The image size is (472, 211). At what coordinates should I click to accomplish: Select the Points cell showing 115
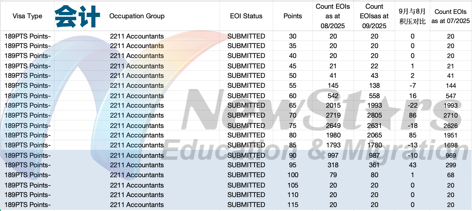(x=293, y=205)
